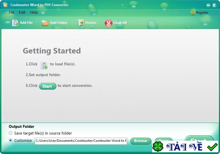Click the Browse button

pyautogui.click(x=141, y=141)
